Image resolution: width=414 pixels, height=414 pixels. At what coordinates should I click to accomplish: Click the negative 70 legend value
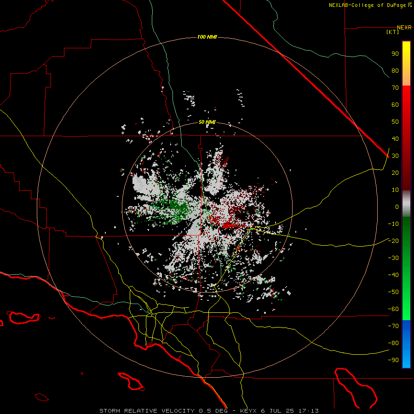tap(393, 326)
